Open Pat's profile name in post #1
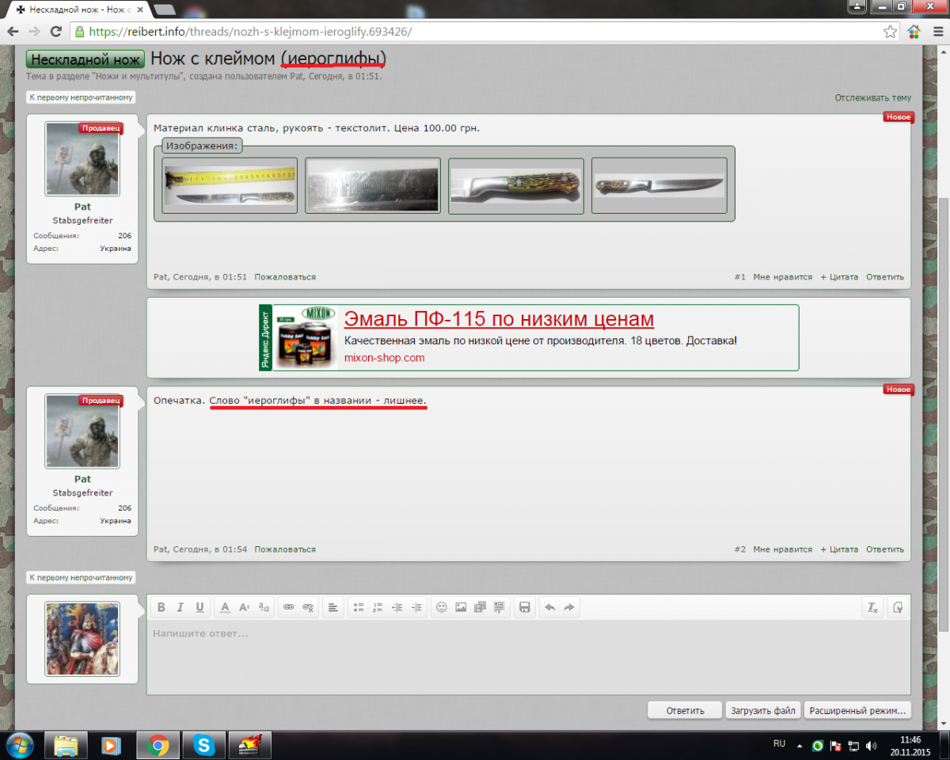950x760 pixels. click(82, 207)
